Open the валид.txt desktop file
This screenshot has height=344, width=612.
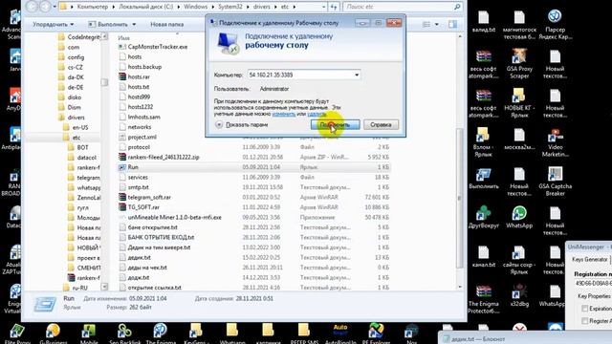tap(484, 21)
